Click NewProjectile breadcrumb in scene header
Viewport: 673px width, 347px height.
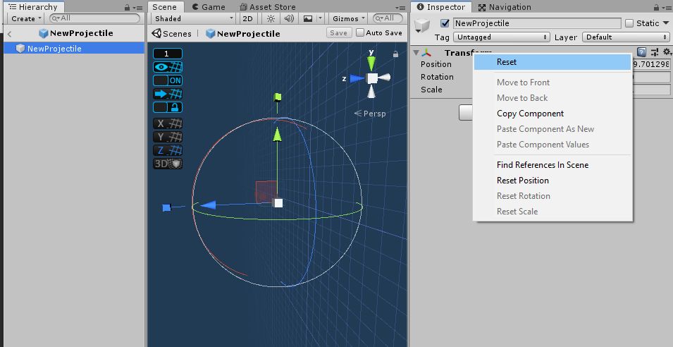pos(243,33)
